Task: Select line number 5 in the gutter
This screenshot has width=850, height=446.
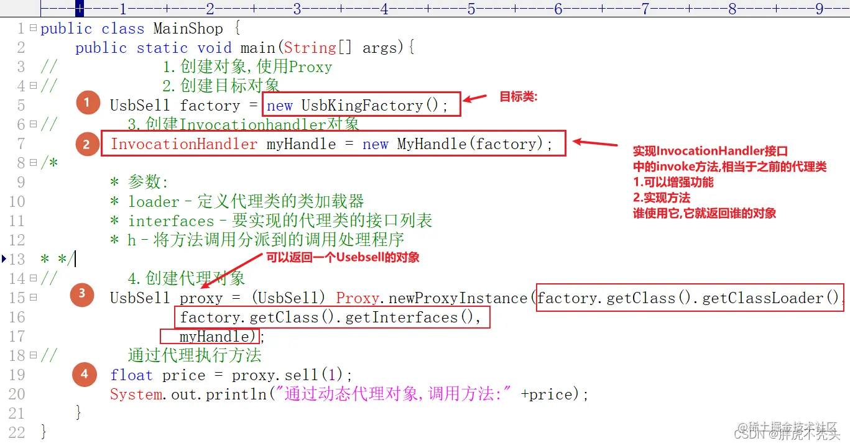Action: (x=21, y=106)
